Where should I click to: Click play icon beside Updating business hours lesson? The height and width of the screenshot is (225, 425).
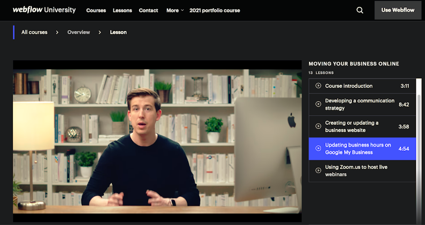click(318, 148)
